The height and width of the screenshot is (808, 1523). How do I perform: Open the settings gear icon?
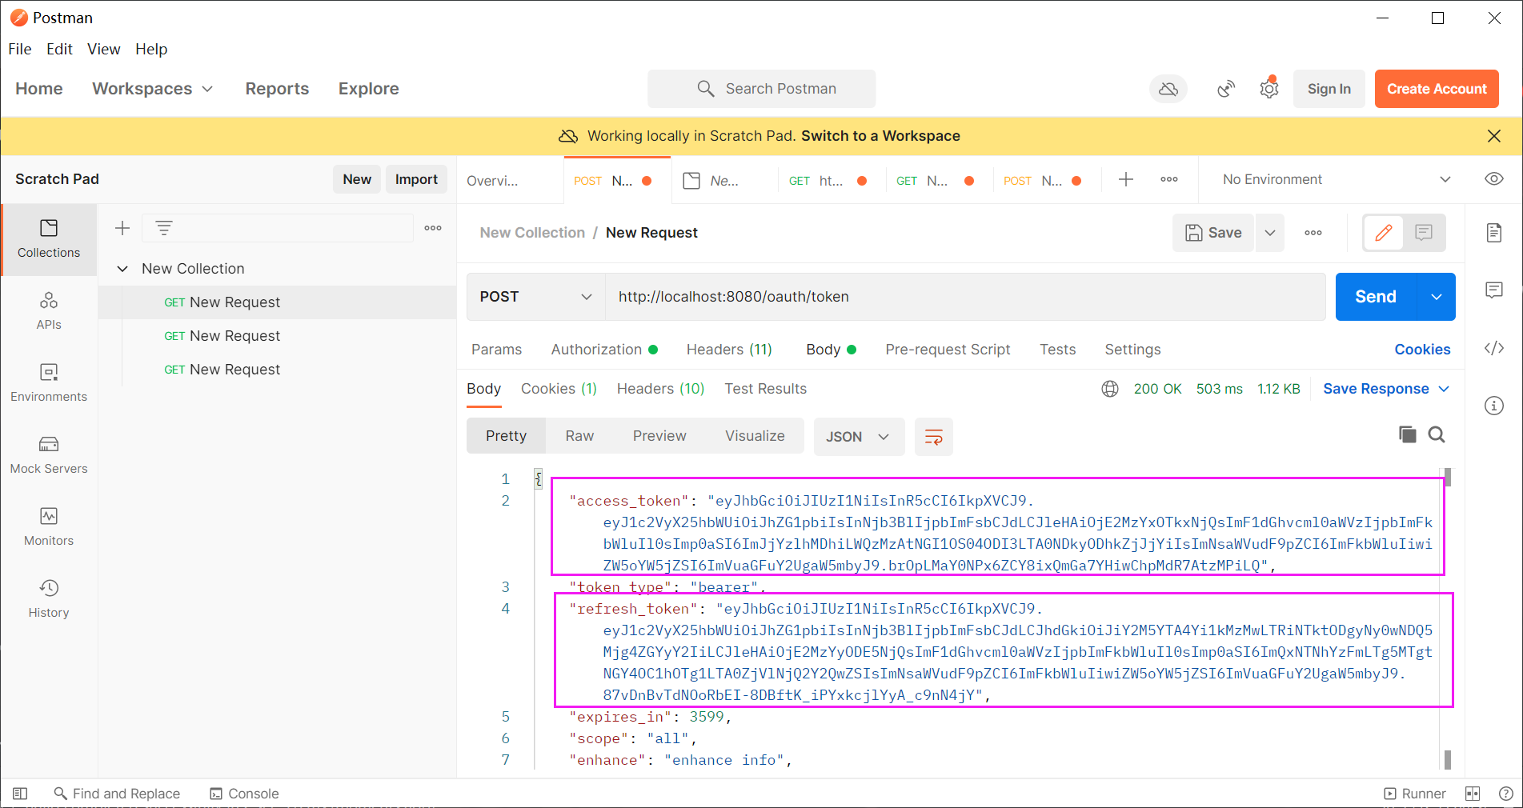coord(1269,89)
